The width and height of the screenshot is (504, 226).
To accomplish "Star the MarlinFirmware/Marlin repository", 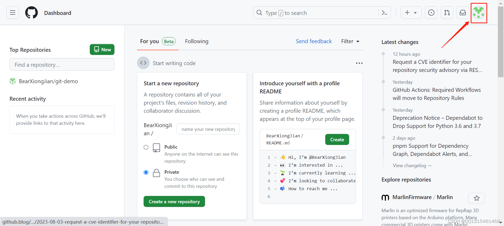I will [476, 198].
